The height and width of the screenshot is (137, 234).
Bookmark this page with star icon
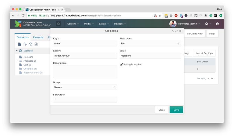160,15
